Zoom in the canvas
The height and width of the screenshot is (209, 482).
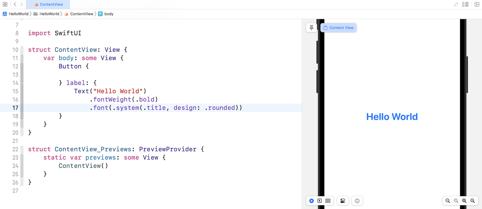pyautogui.click(x=472, y=201)
